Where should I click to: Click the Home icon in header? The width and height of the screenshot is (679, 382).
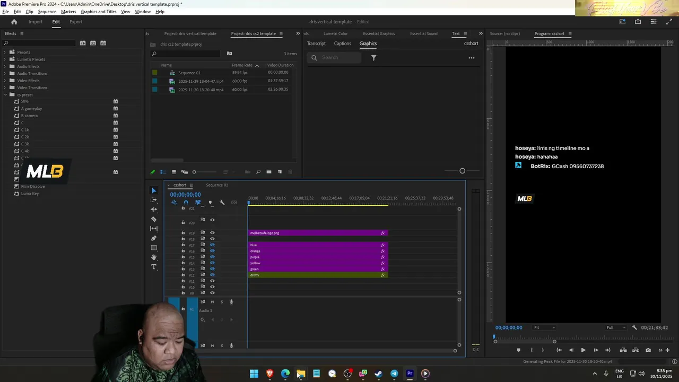[x=14, y=22]
